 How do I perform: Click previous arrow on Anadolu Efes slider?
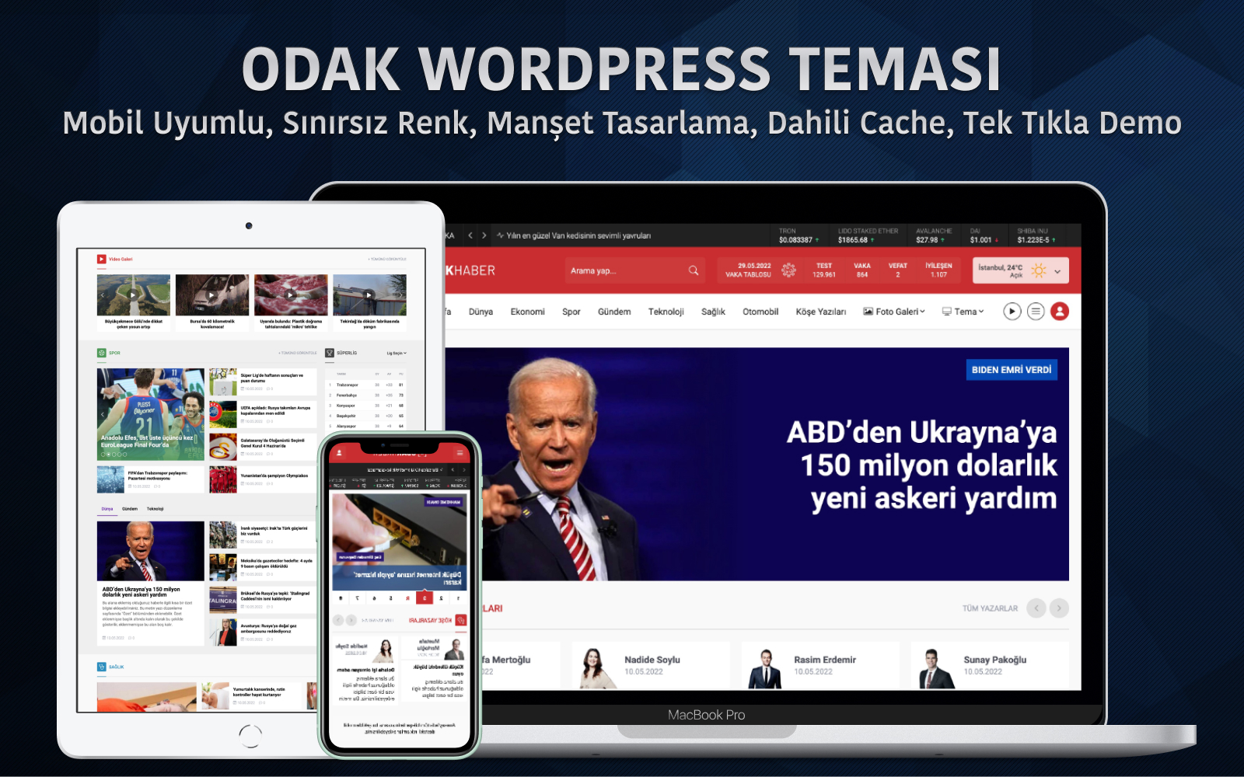click(x=102, y=415)
